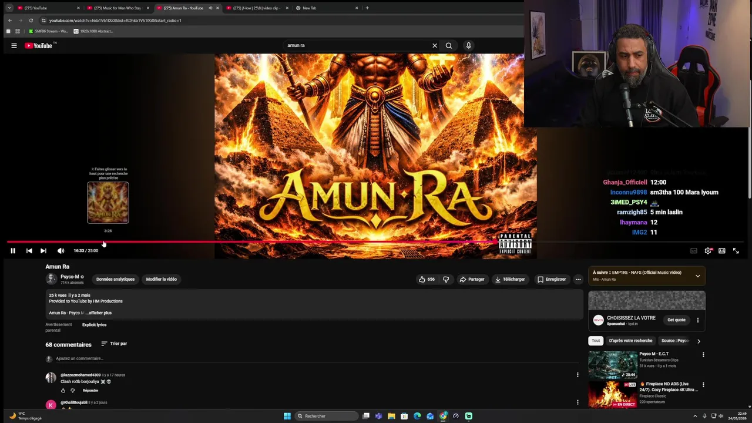Toggle subtitles in the video player

coord(694,251)
